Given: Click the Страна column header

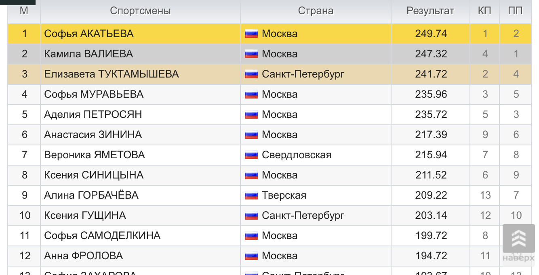Looking at the screenshot, I should (x=316, y=11).
